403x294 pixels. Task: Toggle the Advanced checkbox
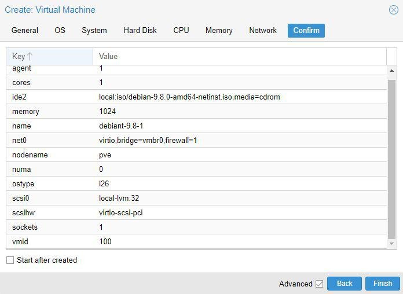click(319, 284)
